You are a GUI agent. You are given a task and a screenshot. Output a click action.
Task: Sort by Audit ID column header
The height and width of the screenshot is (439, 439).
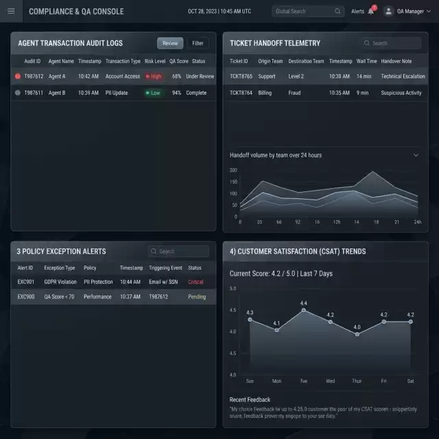32,61
